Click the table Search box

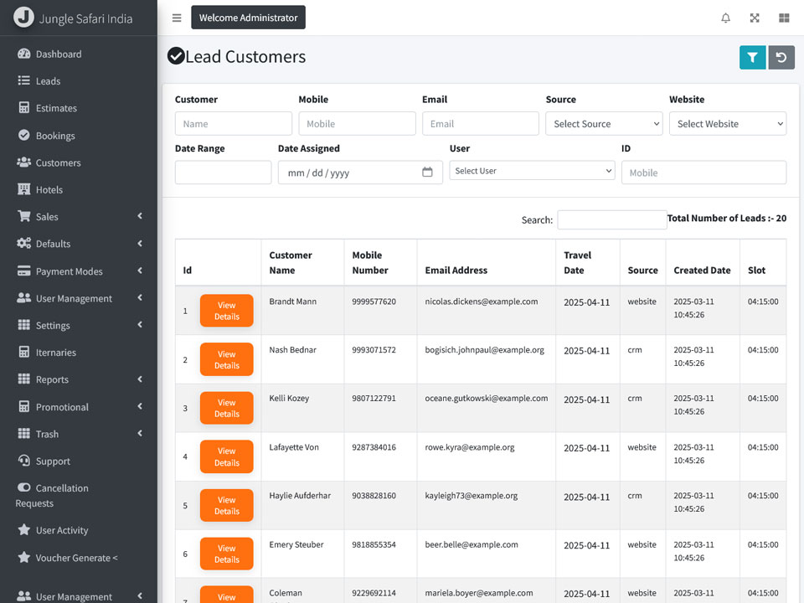tap(611, 219)
